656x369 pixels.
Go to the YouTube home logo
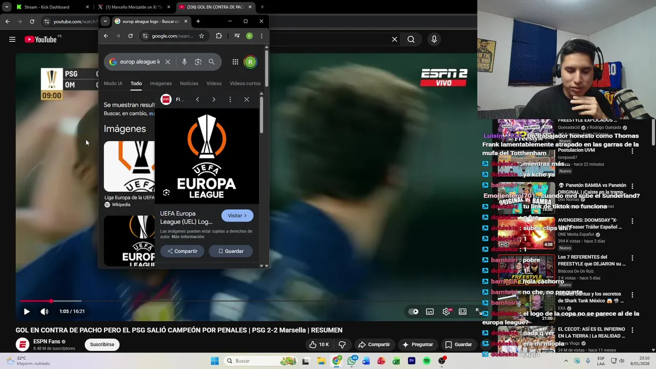40,39
